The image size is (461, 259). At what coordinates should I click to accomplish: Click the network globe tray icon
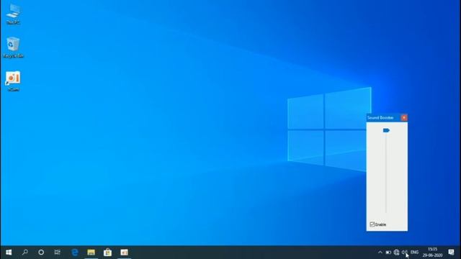pyautogui.click(x=396, y=253)
